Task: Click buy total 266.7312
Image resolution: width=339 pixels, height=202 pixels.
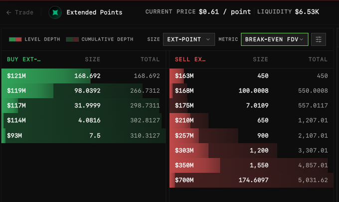Action: (x=145, y=91)
